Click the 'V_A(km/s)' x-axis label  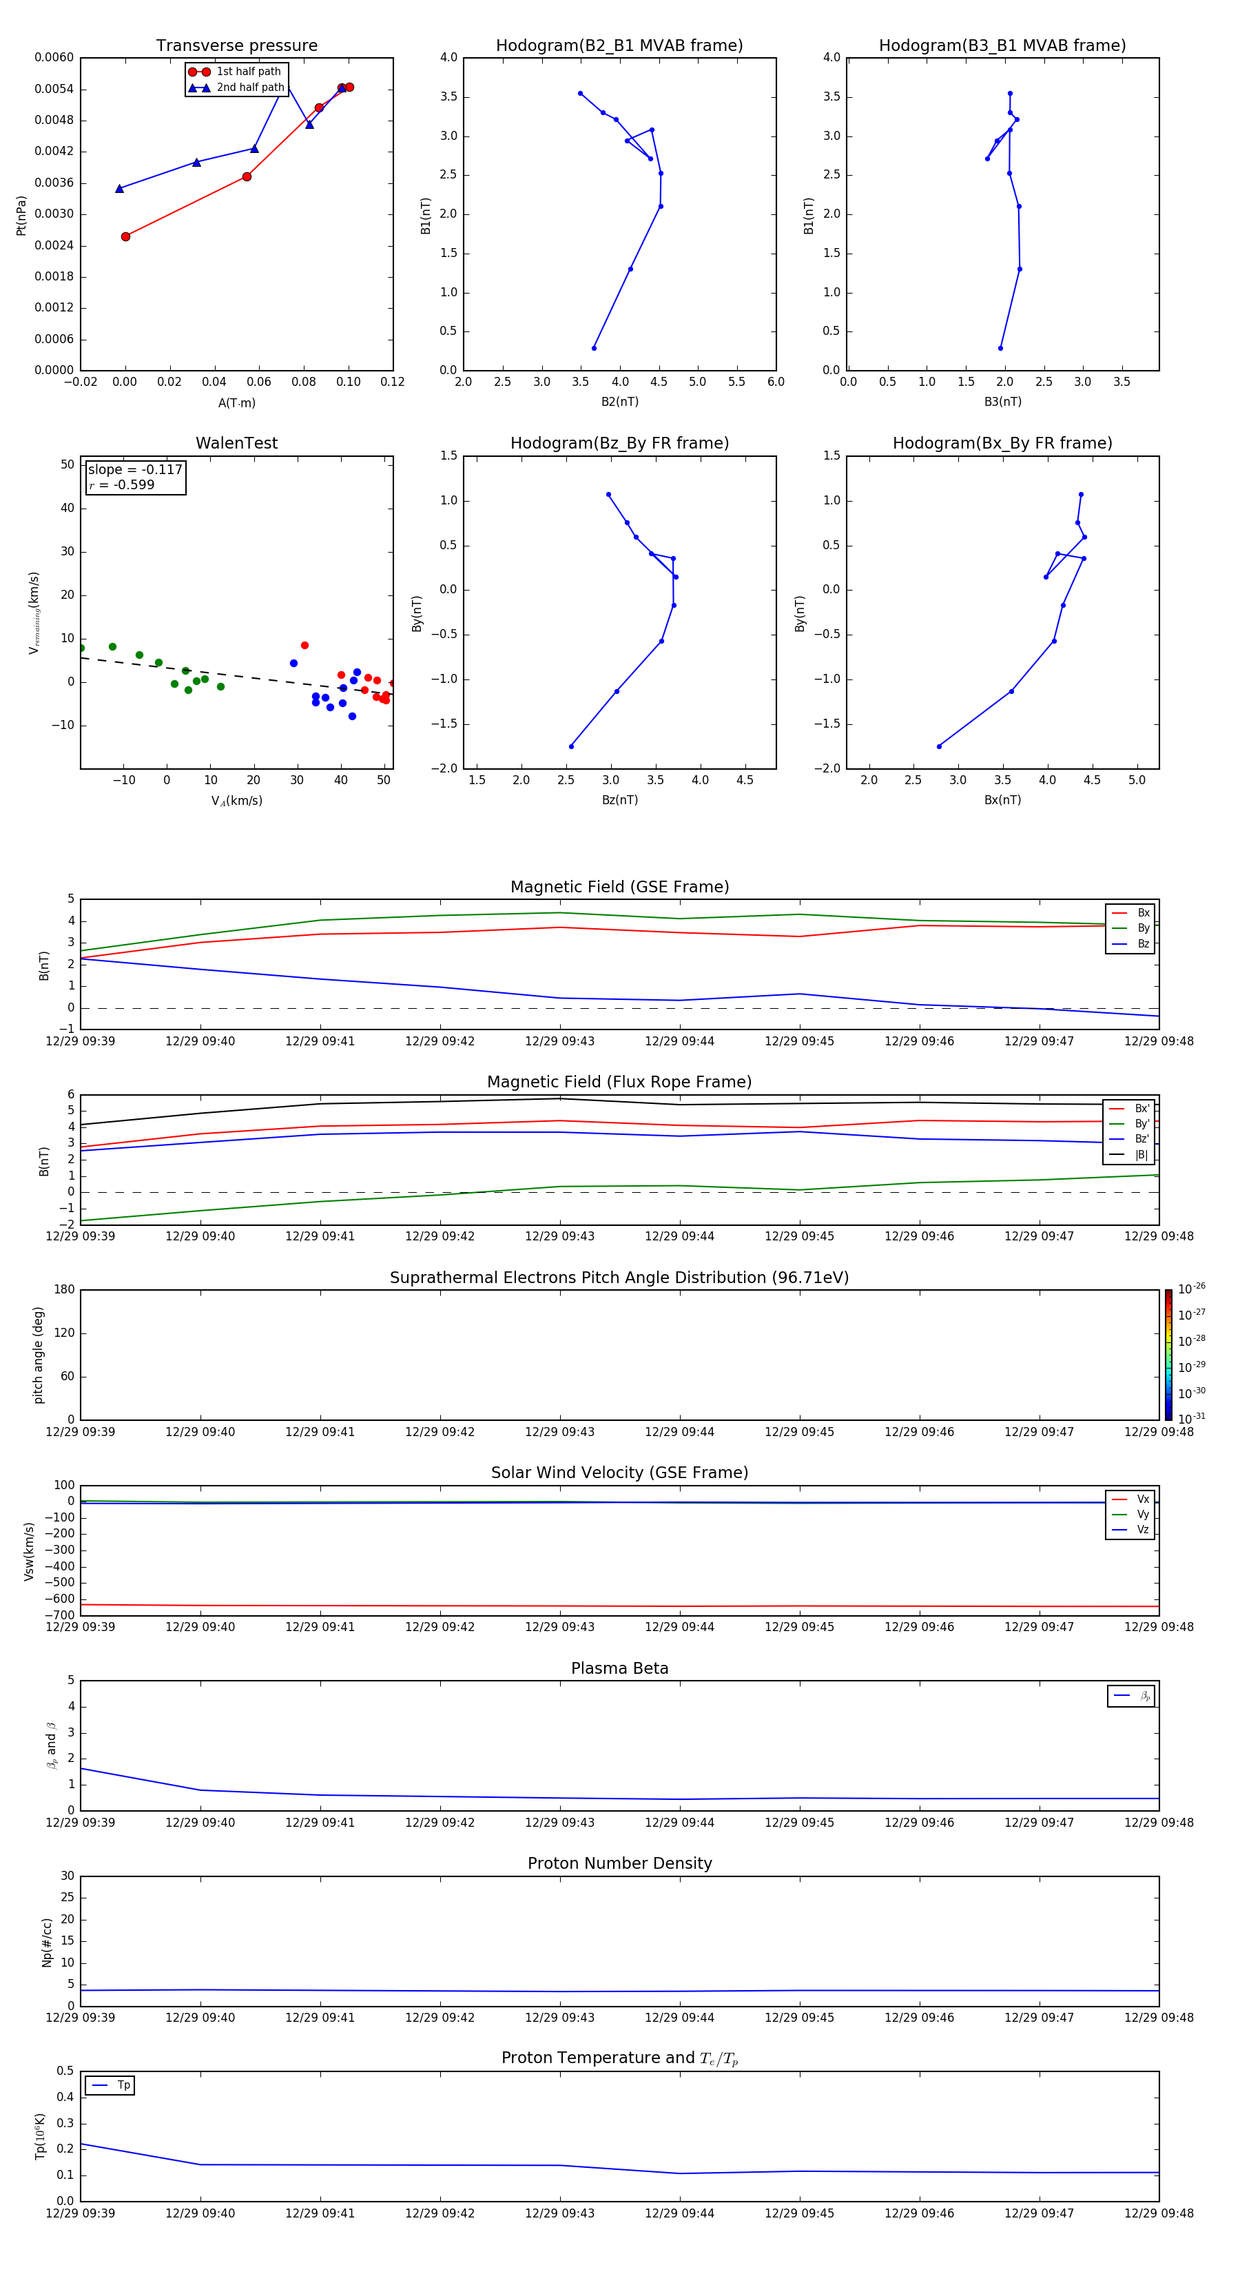click(236, 801)
